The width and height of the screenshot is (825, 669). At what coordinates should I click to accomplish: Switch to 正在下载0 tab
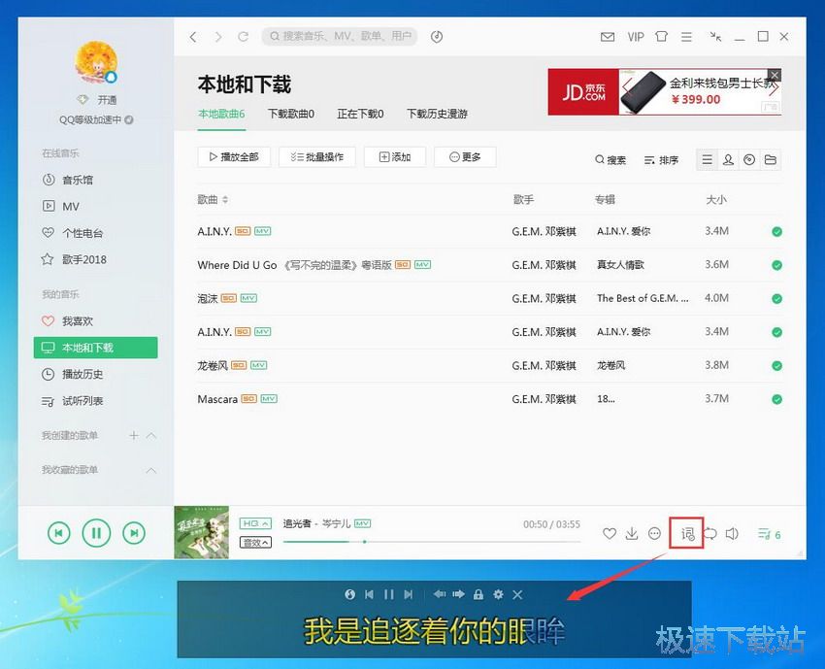pos(360,114)
